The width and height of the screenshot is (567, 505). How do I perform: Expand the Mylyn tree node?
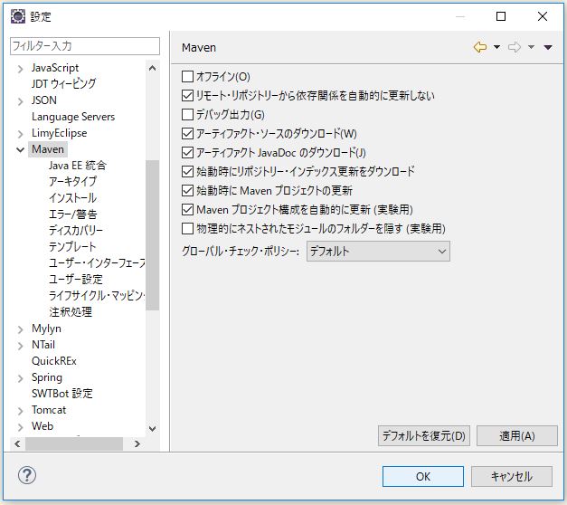click(20, 329)
